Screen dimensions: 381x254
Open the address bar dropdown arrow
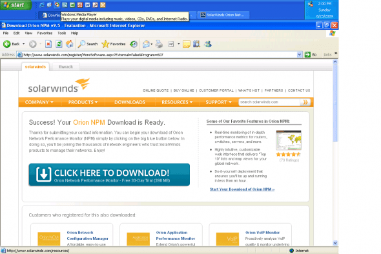[x=300, y=55]
